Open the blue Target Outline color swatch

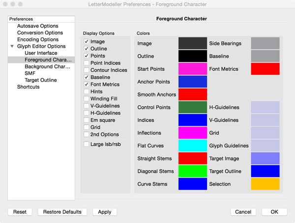[265, 171]
